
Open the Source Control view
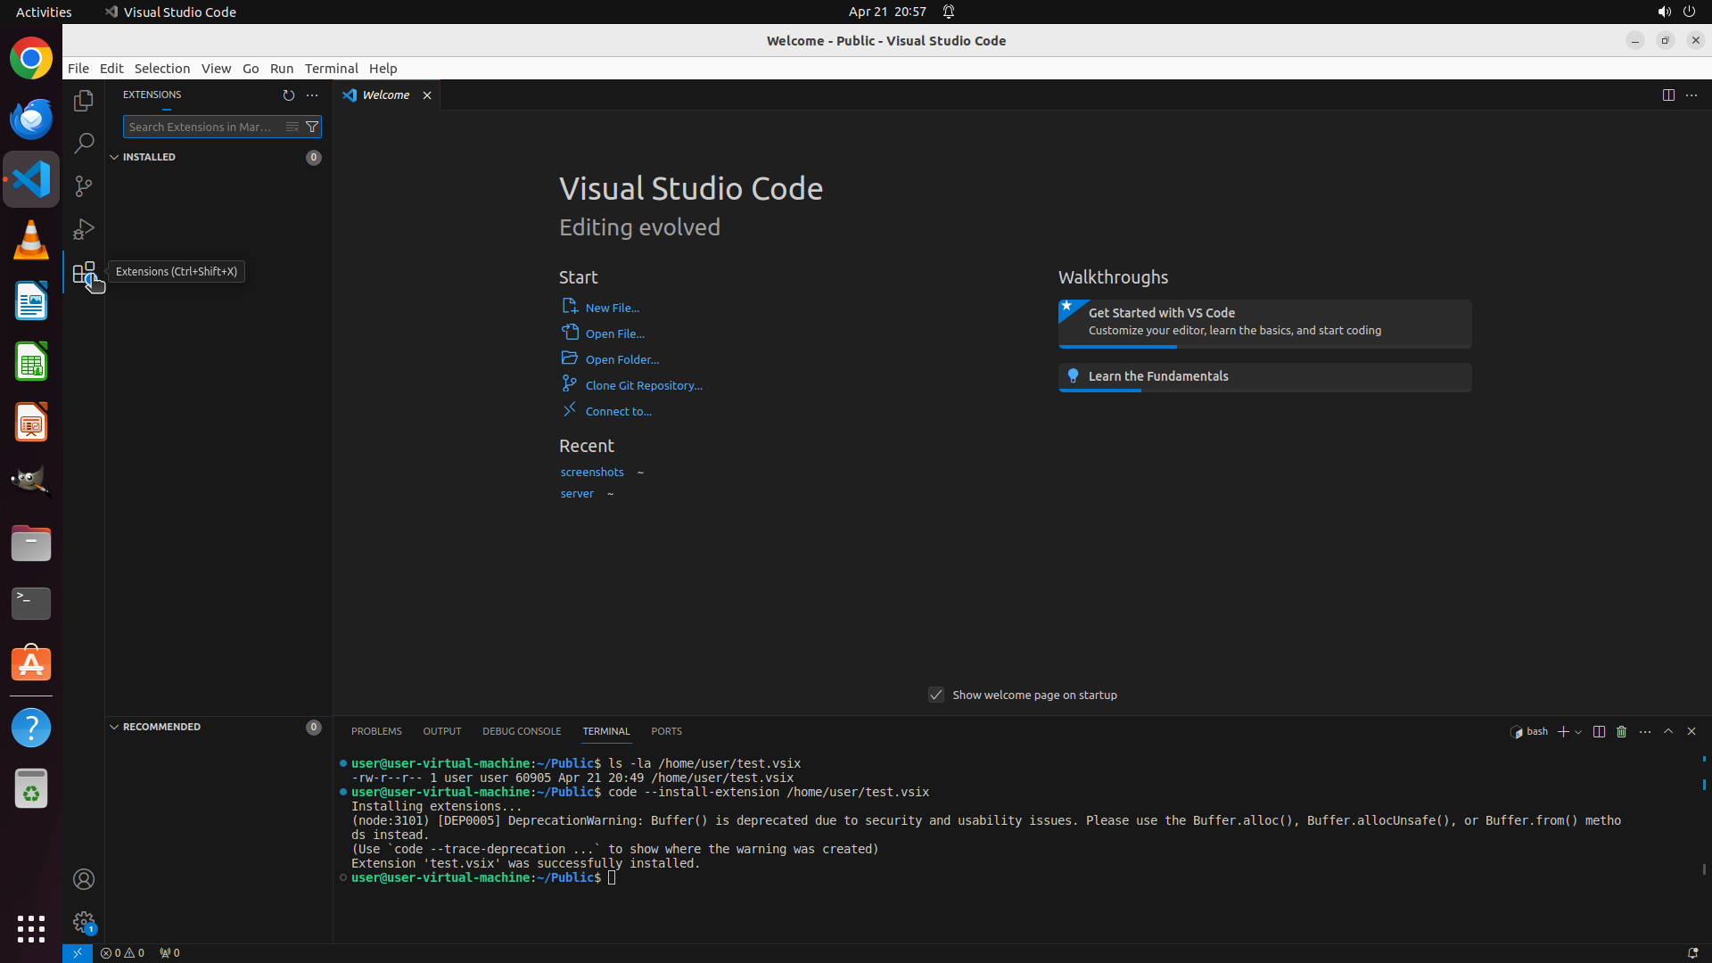[x=84, y=186]
